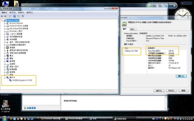Click the Windows Start orb

pyautogui.click(x=5, y=119)
